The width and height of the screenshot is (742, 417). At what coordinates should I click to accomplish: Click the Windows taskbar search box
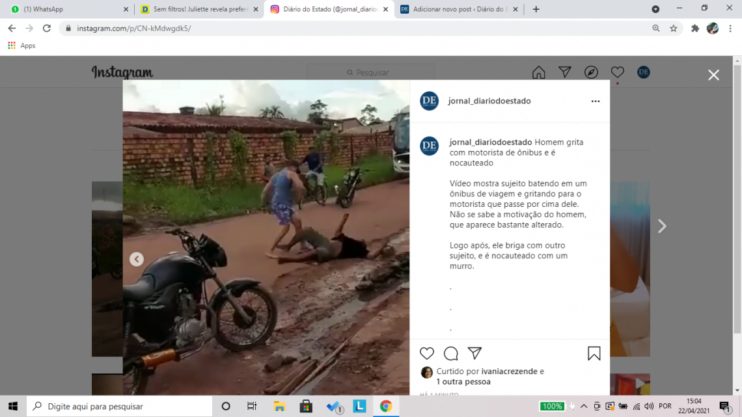[x=119, y=406]
